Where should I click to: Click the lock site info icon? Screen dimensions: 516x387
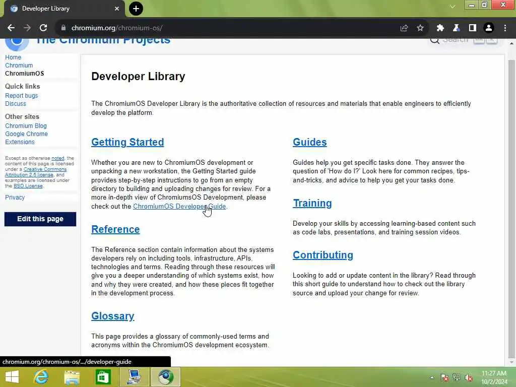tap(63, 28)
